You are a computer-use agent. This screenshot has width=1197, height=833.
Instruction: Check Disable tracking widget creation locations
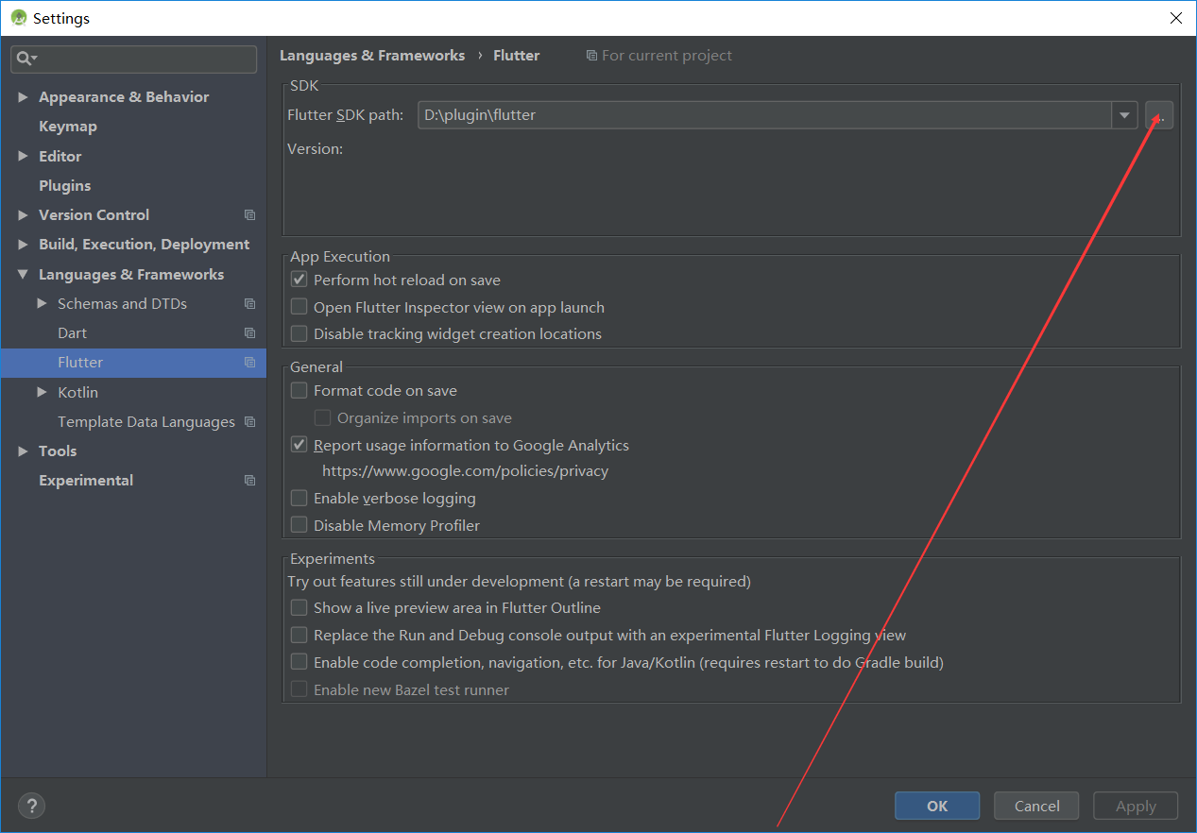(299, 333)
